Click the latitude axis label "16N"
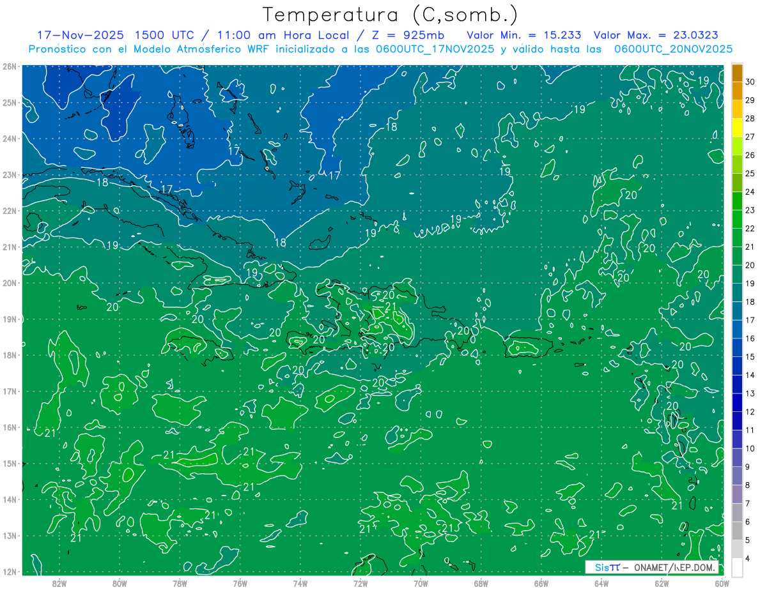This screenshot has height=592, width=767. [10, 427]
